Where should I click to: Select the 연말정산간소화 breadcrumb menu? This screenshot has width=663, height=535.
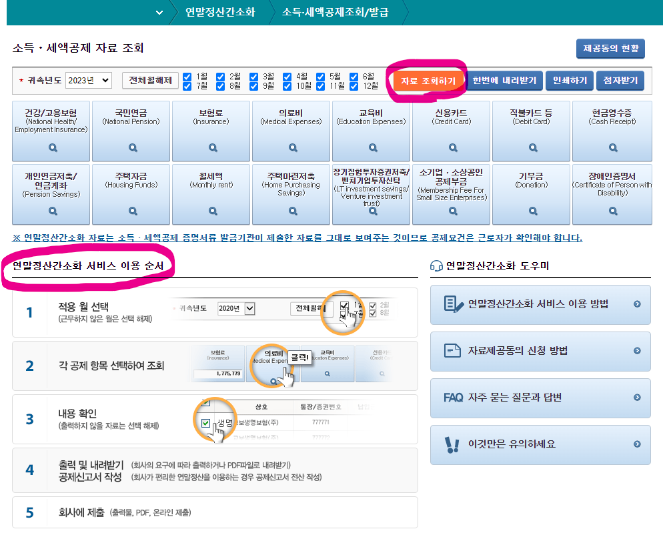tap(220, 12)
